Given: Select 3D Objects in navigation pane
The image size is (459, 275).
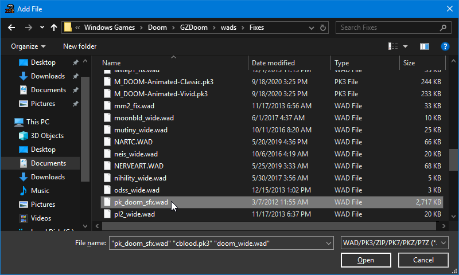Looking at the screenshot, I should click(x=47, y=136).
